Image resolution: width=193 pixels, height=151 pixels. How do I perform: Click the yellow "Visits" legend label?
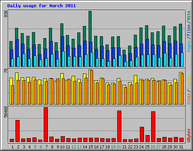point(189,82)
